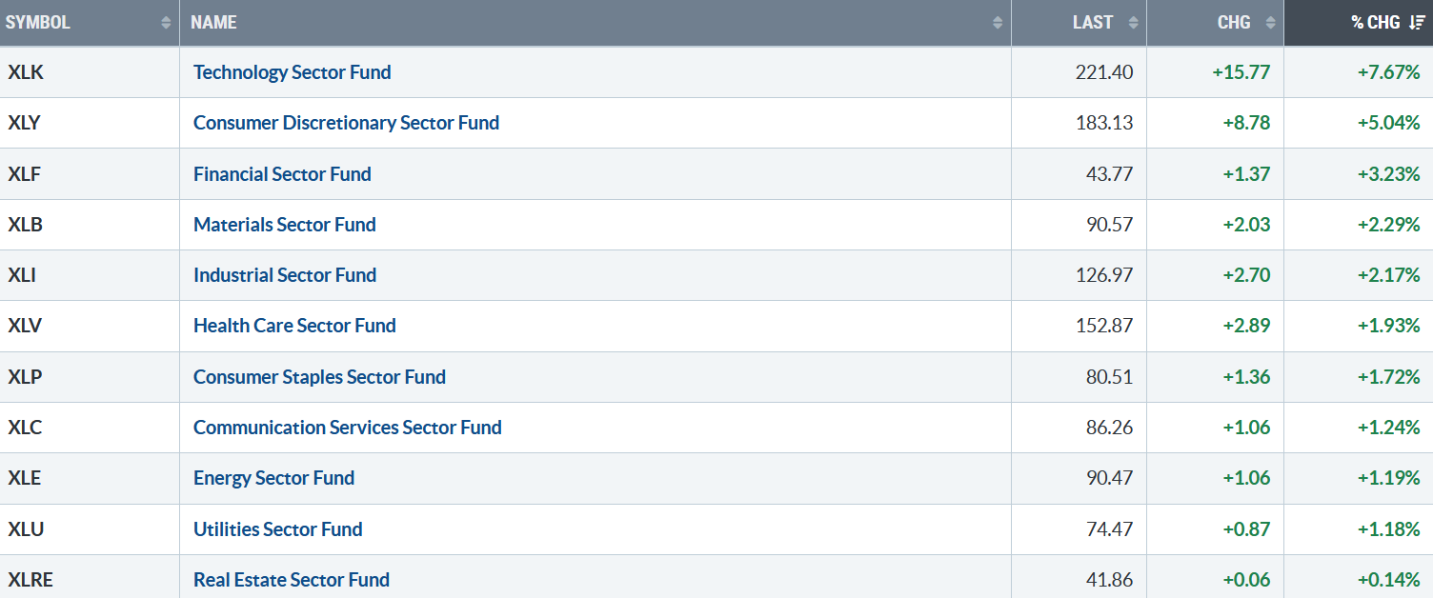Click last price 152.87
The width and height of the screenshot is (1433, 598).
(1103, 326)
